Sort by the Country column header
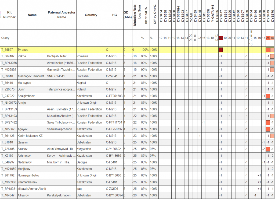 coord(91,15)
